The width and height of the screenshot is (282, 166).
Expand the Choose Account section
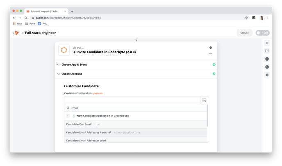coord(136,74)
